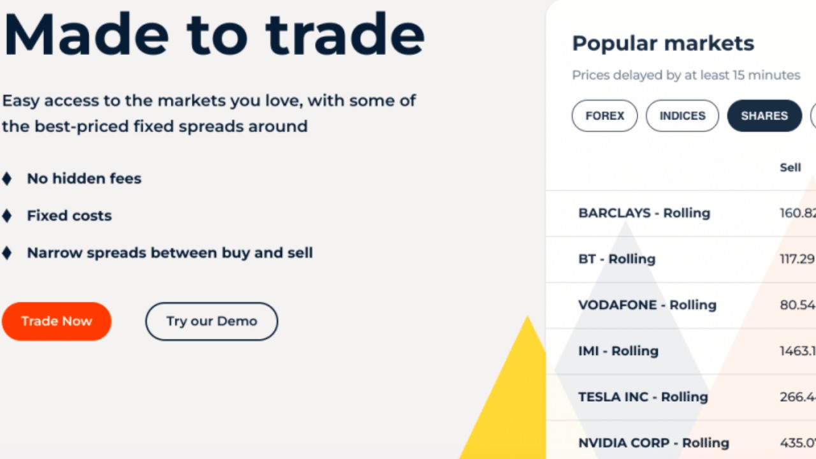This screenshot has height=459, width=816.
Task: Click the diamond bullet beside Narrow spreads
Action: coord(7,253)
